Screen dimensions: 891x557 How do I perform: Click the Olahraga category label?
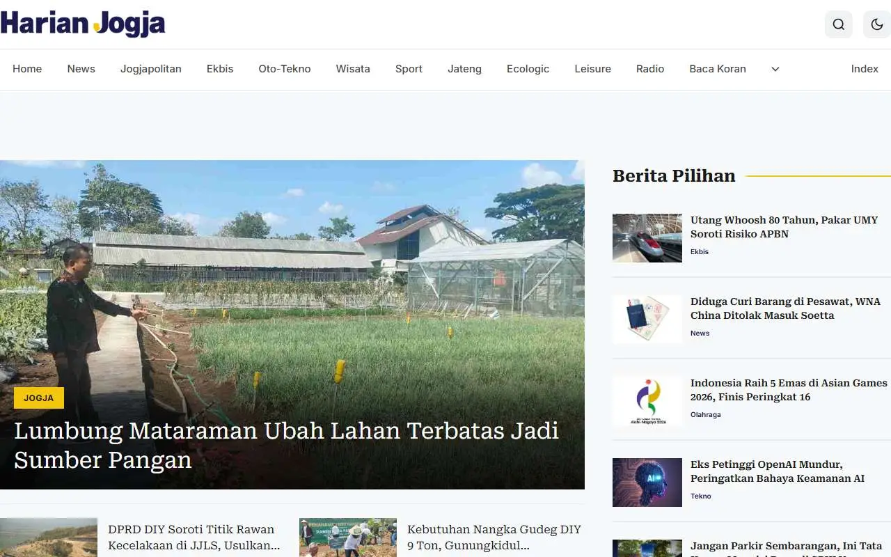click(706, 415)
